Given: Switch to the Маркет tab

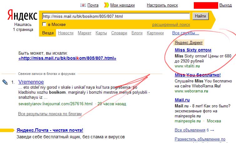Looking at the screenshot, I should click(84, 33).
